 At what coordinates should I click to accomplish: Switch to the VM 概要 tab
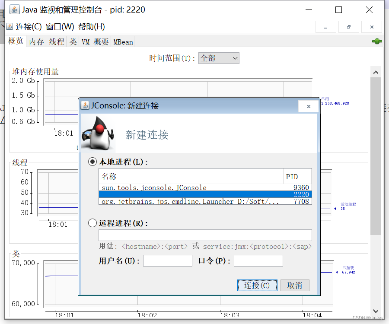[x=95, y=41]
